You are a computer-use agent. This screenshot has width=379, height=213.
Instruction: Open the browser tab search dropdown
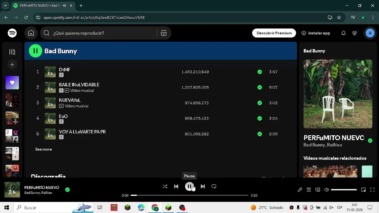coord(5,5)
